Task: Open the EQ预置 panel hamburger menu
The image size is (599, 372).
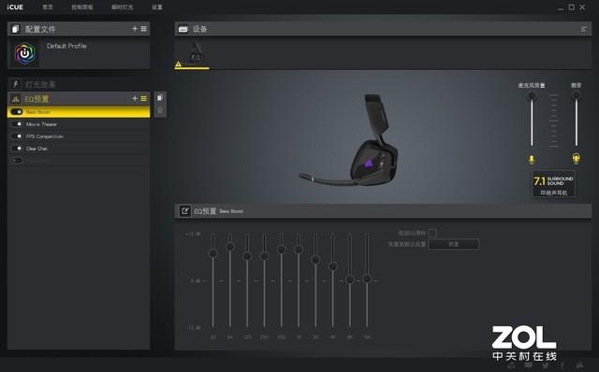Action: tap(143, 98)
